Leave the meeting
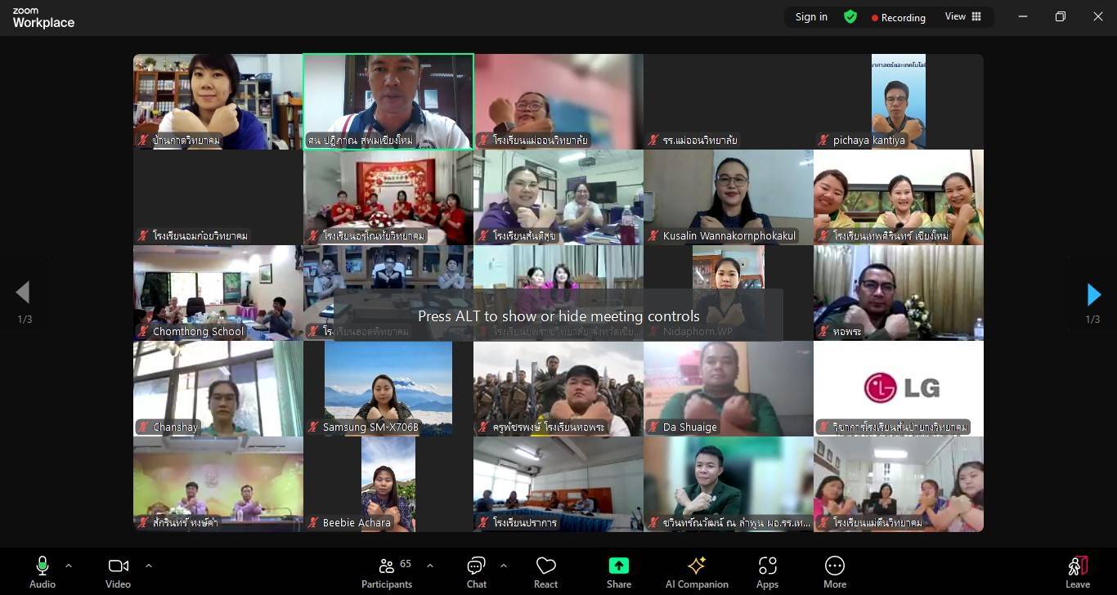 (1077, 571)
